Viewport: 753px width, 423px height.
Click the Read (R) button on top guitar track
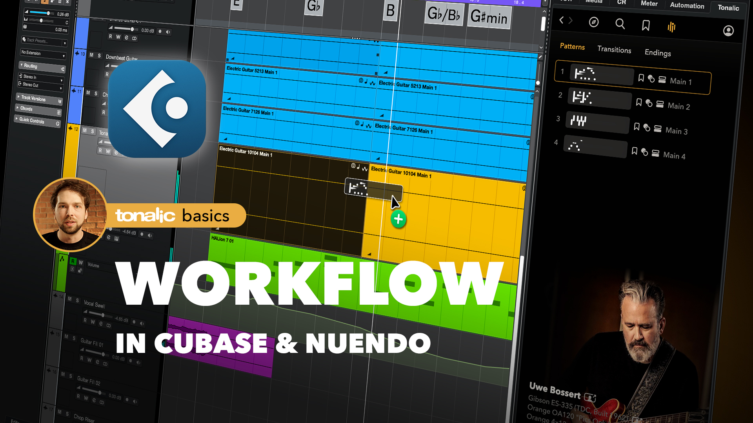click(111, 36)
